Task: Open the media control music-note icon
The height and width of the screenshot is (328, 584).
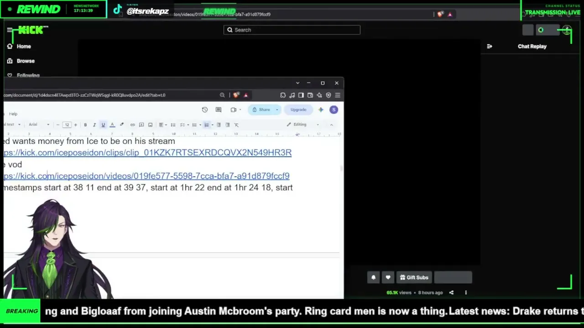Action: tap(292, 95)
